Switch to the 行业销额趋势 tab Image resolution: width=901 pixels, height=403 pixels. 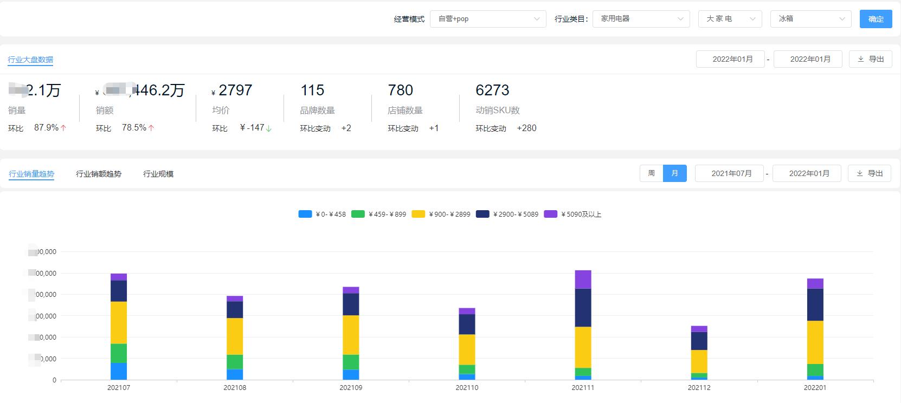[99, 174]
